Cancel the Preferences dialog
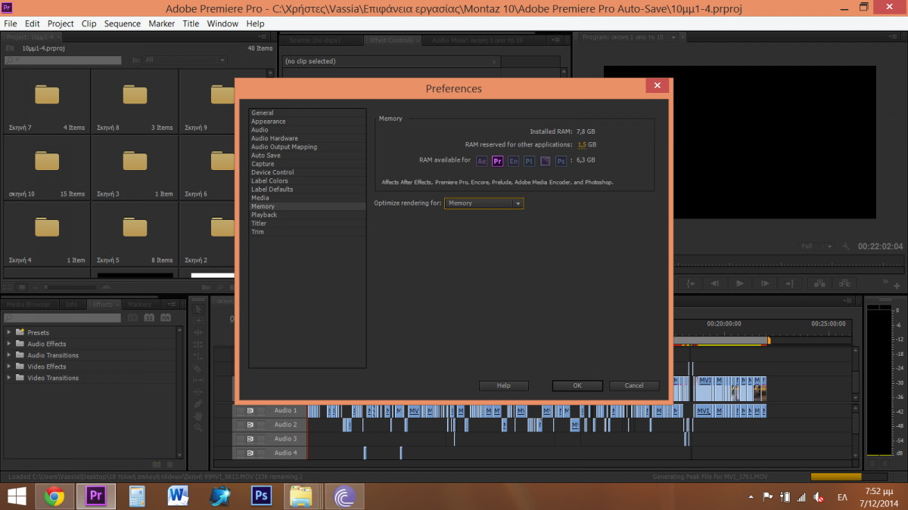This screenshot has width=908, height=510. coord(634,385)
